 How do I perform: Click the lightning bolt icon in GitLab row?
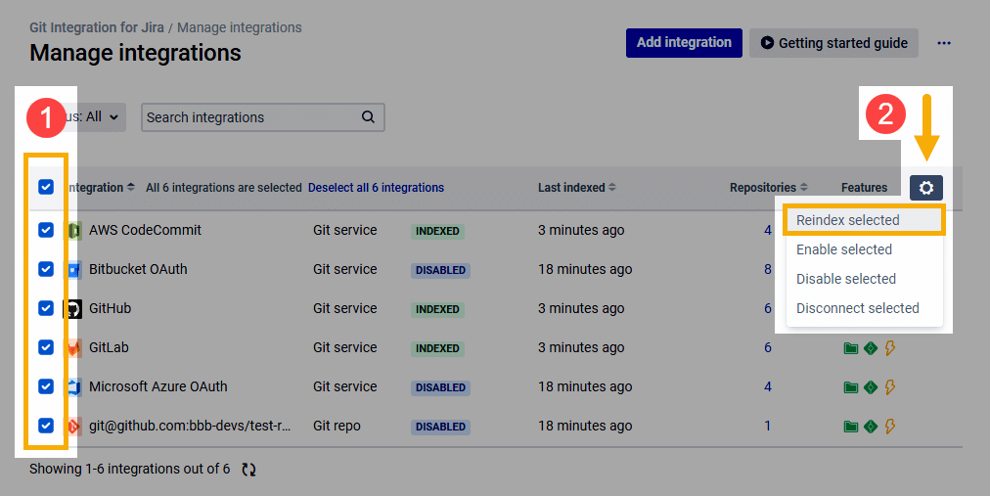click(890, 348)
